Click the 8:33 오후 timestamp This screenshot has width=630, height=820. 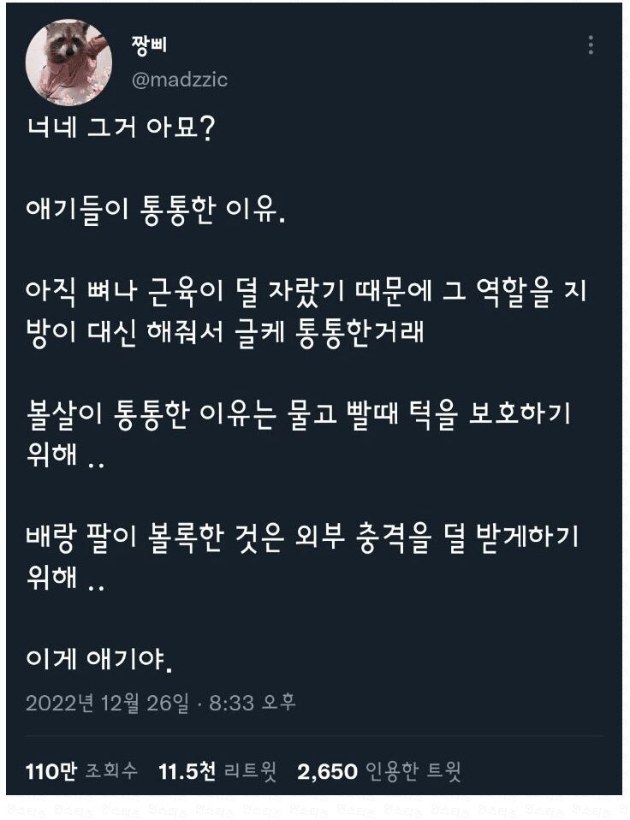point(253,703)
